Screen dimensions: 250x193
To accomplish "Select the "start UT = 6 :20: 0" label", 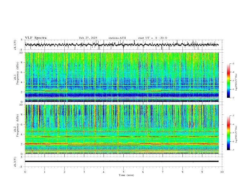I will (x=152, y=38).
